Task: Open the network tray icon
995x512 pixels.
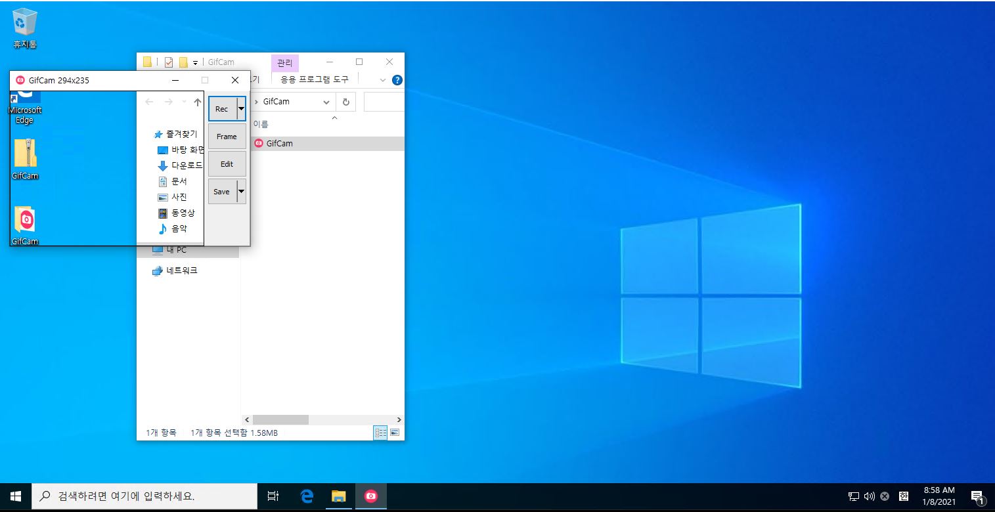Action: (854, 497)
